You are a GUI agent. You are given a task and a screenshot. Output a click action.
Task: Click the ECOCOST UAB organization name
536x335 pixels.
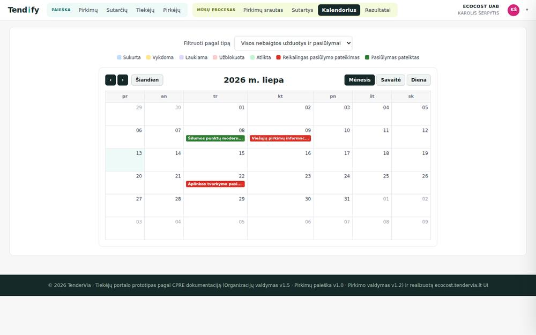(481, 6)
